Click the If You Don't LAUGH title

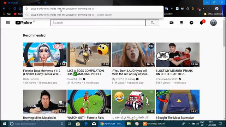click(130, 72)
